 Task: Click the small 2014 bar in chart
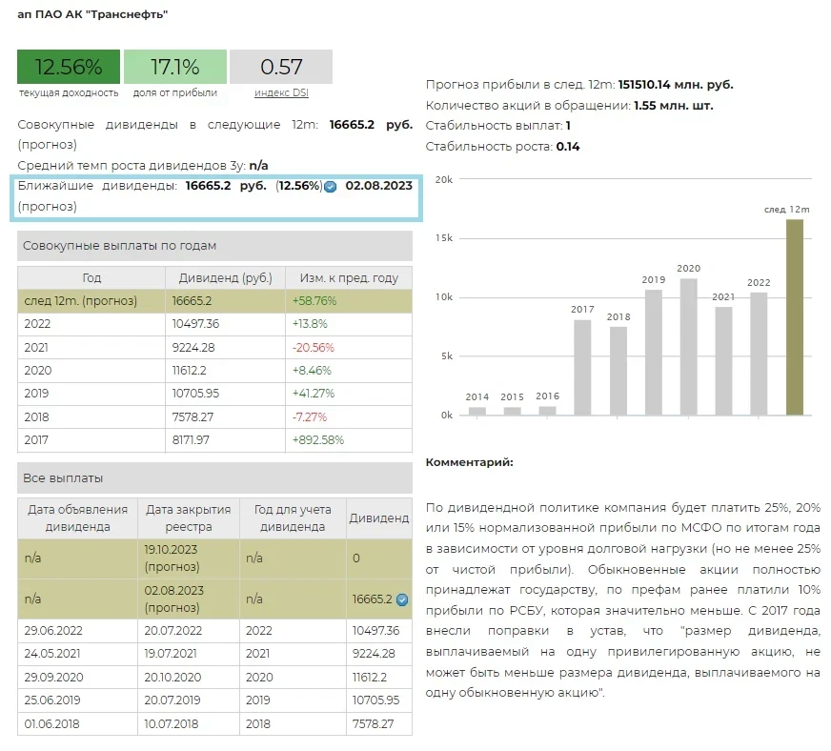(477, 411)
